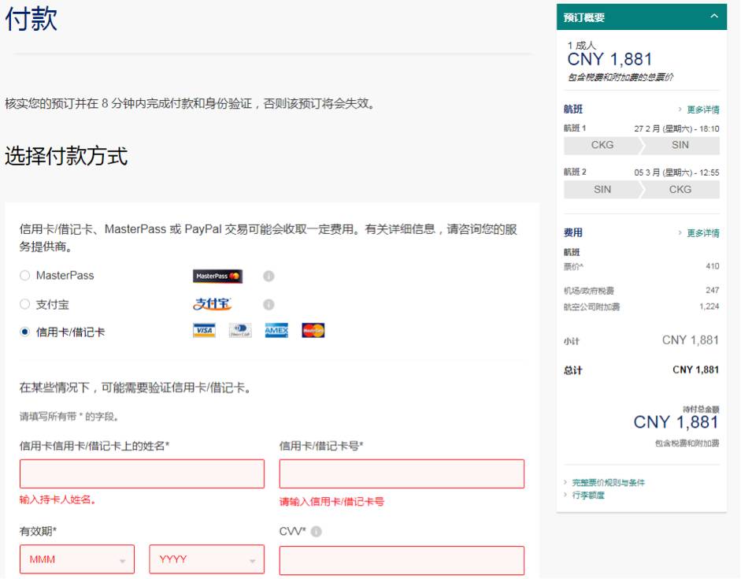Click the 票价 value 410
The width and height of the screenshot is (741, 579).
[712, 266]
